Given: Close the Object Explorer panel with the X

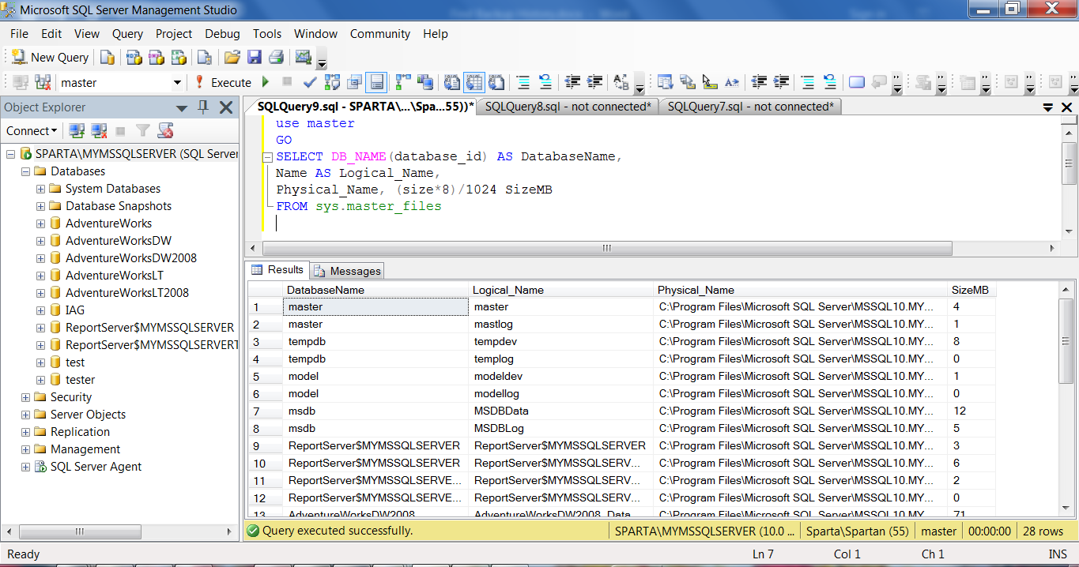Looking at the screenshot, I should pos(226,107).
